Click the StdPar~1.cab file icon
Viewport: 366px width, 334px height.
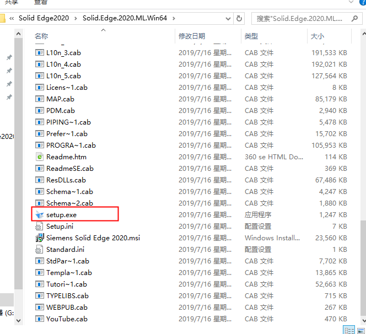tap(40, 261)
